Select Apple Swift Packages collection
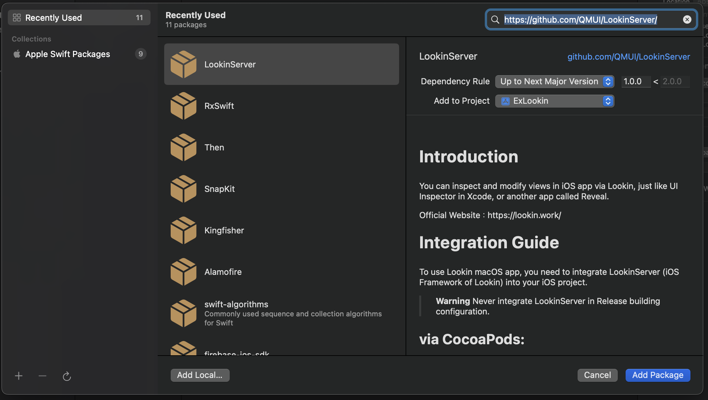 [68, 54]
